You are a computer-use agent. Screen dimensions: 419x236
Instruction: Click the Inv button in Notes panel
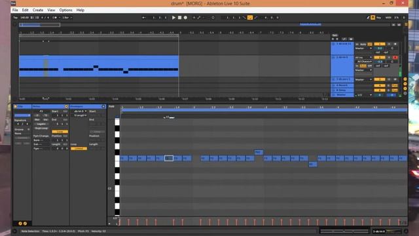pyautogui.click(x=45, y=120)
